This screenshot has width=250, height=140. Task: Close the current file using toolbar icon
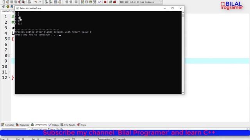point(20,2)
